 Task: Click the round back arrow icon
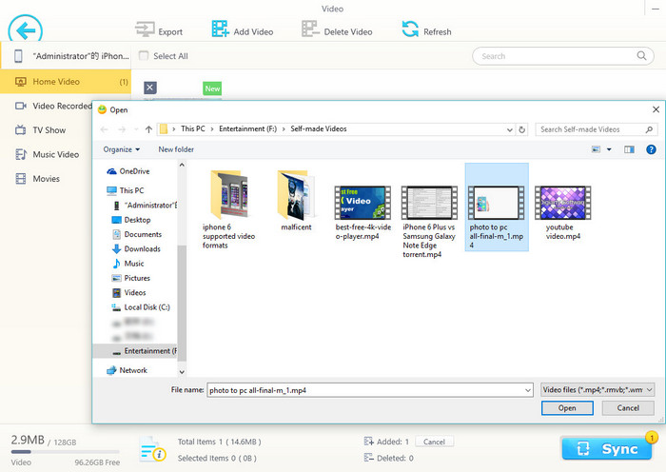(25, 29)
